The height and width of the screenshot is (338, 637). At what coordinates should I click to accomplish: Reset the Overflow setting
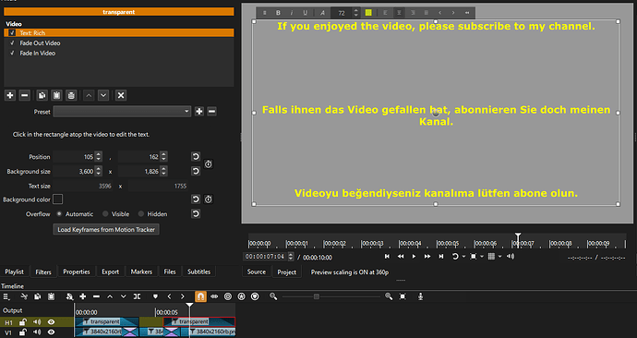coord(196,213)
